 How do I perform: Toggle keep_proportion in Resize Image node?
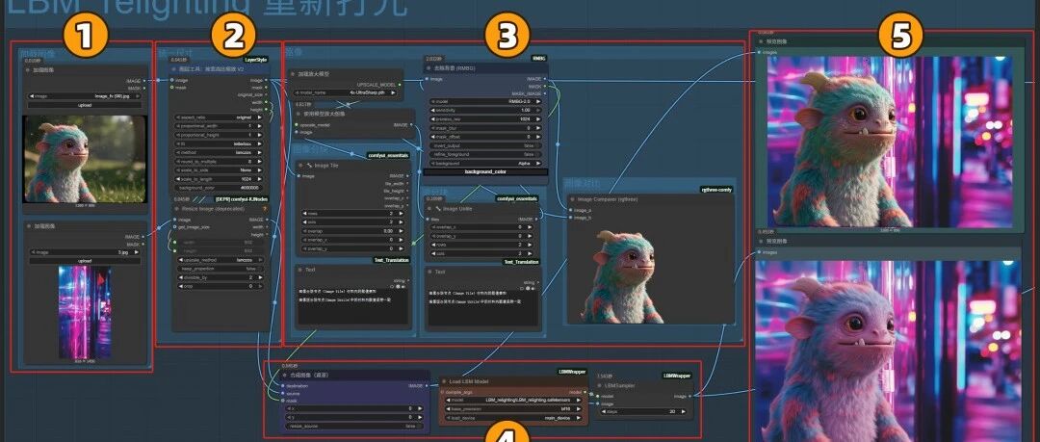219,269
